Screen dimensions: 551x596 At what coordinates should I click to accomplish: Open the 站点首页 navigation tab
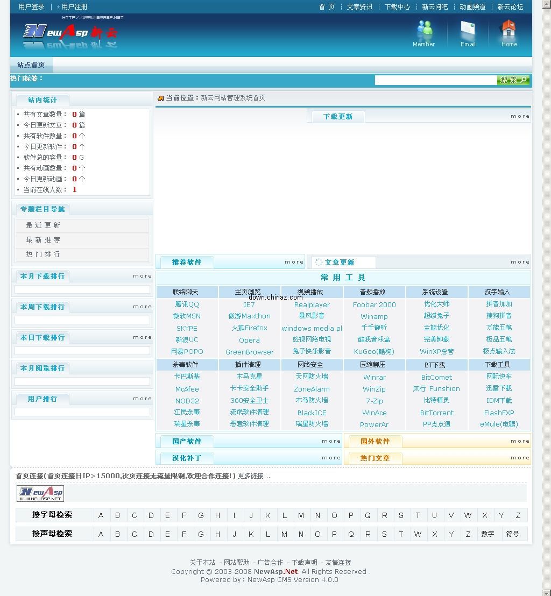click(31, 65)
